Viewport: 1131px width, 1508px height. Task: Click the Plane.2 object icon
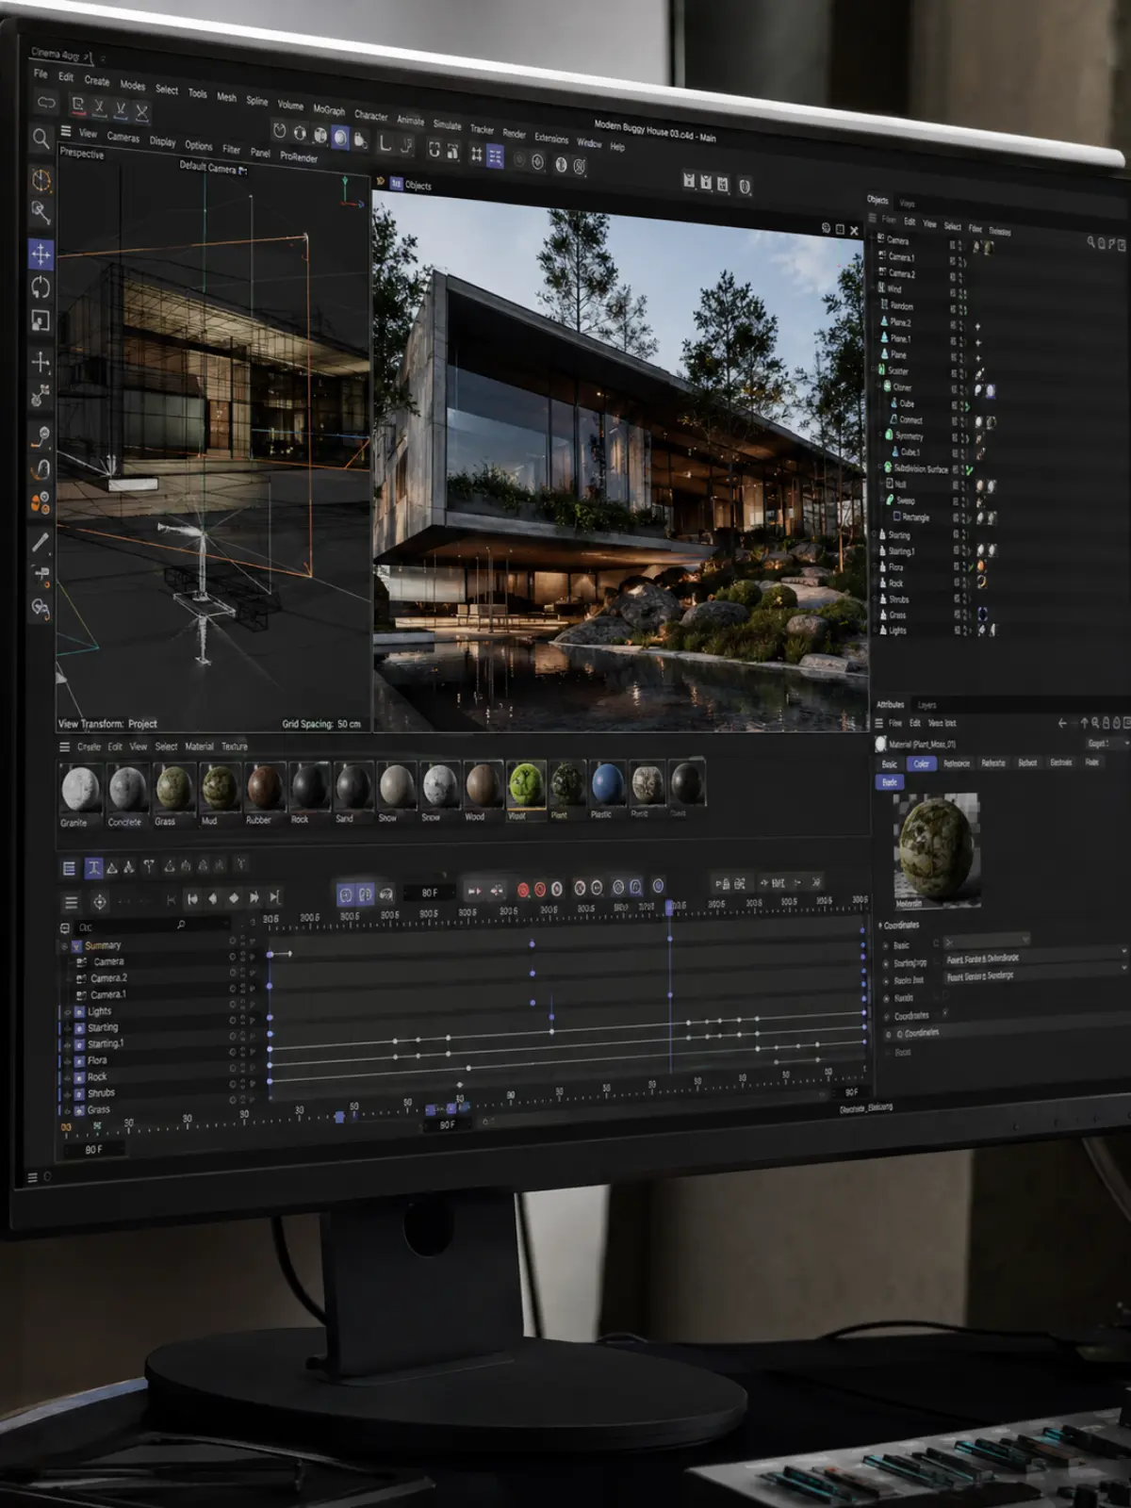pyautogui.click(x=883, y=321)
